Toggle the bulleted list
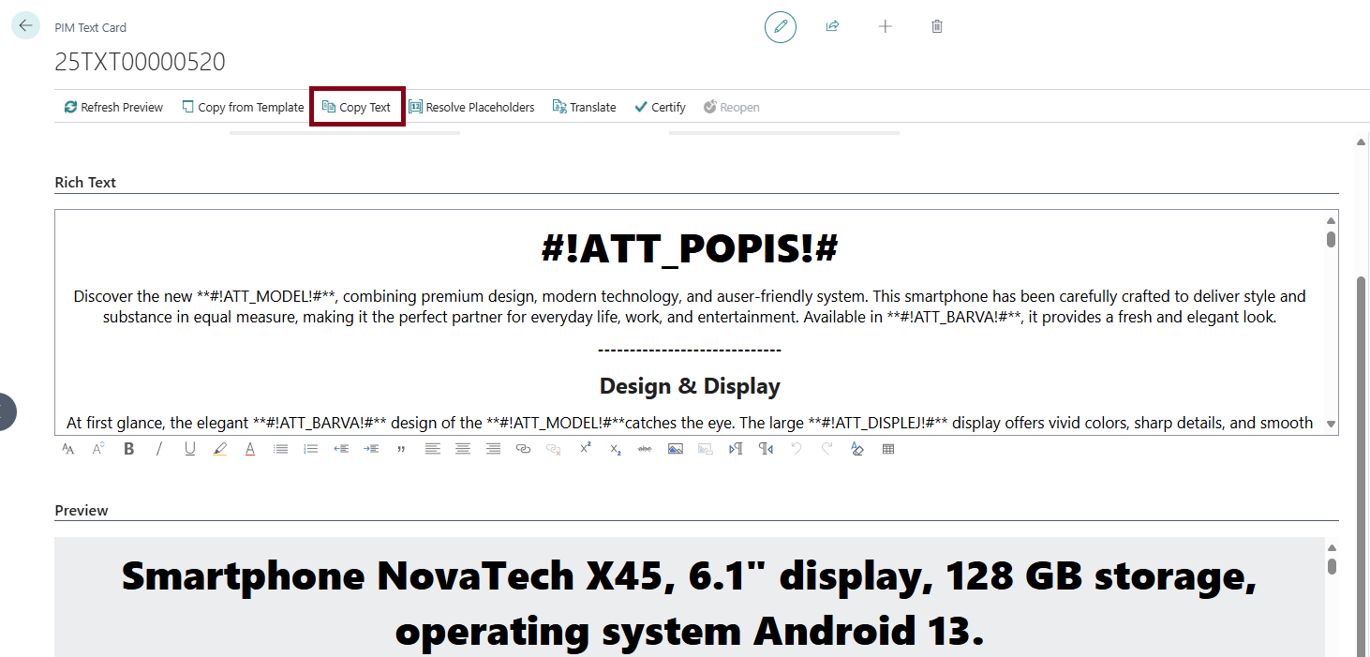The width and height of the screenshot is (1370, 657). 280,448
